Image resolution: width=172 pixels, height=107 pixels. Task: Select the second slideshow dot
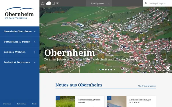pyautogui.click(x=103, y=70)
